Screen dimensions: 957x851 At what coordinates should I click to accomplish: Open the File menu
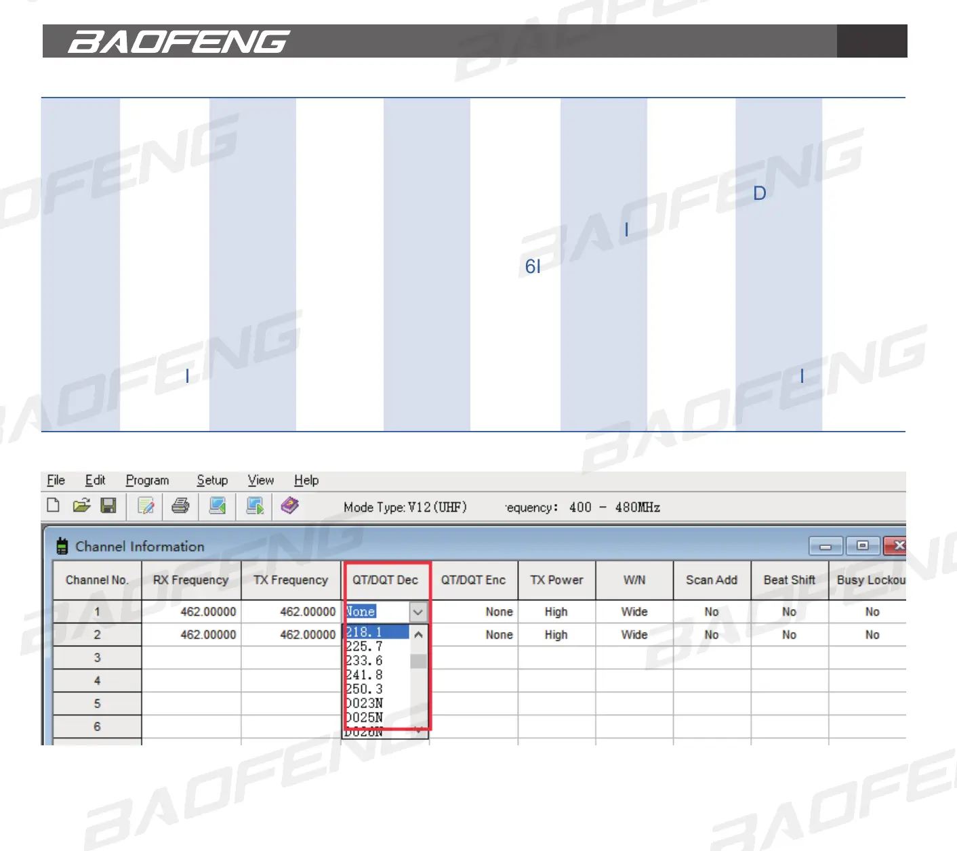[56, 480]
